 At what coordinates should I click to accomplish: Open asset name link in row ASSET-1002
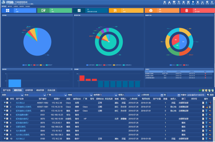(x=20, y=103)
